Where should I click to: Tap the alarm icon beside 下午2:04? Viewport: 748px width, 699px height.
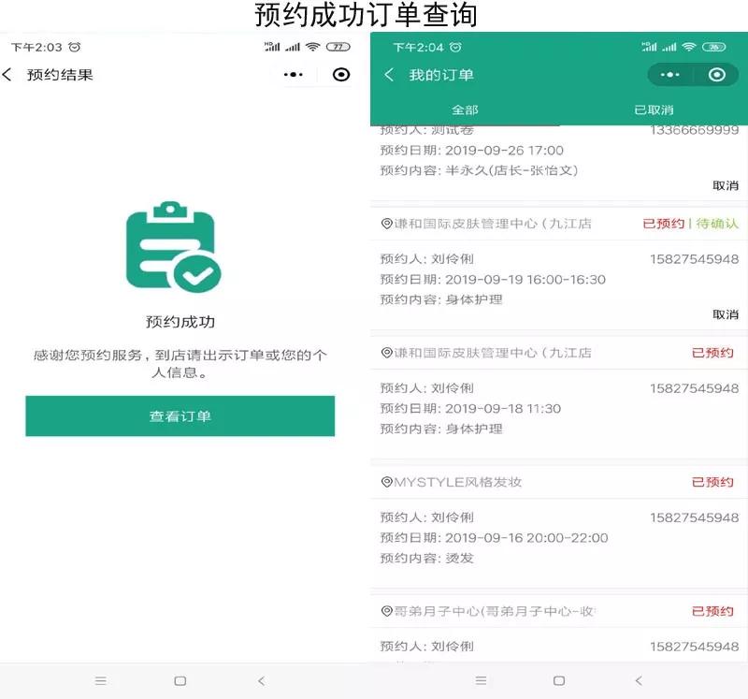[455, 47]
